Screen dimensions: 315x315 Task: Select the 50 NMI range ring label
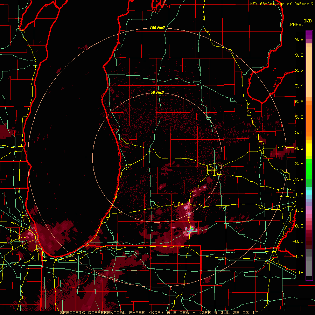click(x=157, y=92)
